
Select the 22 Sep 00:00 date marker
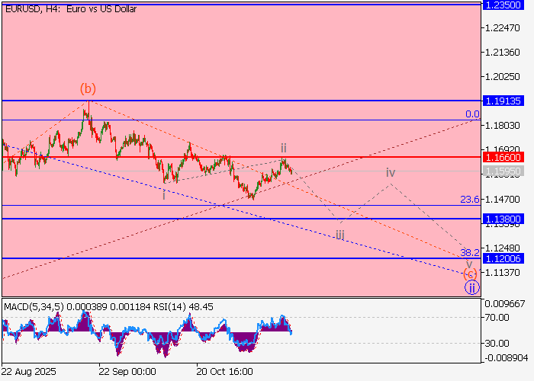[127, 372]
